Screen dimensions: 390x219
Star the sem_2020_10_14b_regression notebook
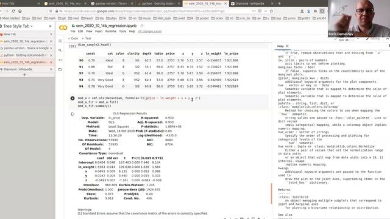pyautogui.click(x=142, y=26)
